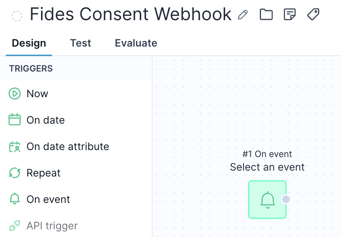Click the On date attribute calendar icon
The image size is (341, 237).
(15, 146)
